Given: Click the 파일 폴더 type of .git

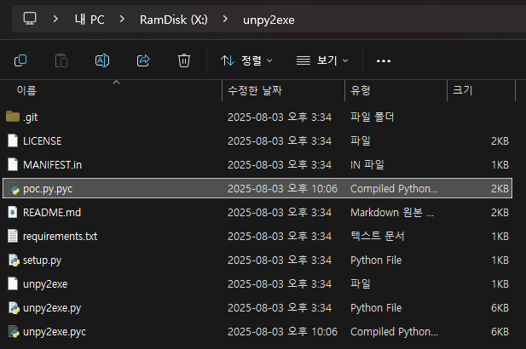Looking at the screenshot, I should point(372,117).
